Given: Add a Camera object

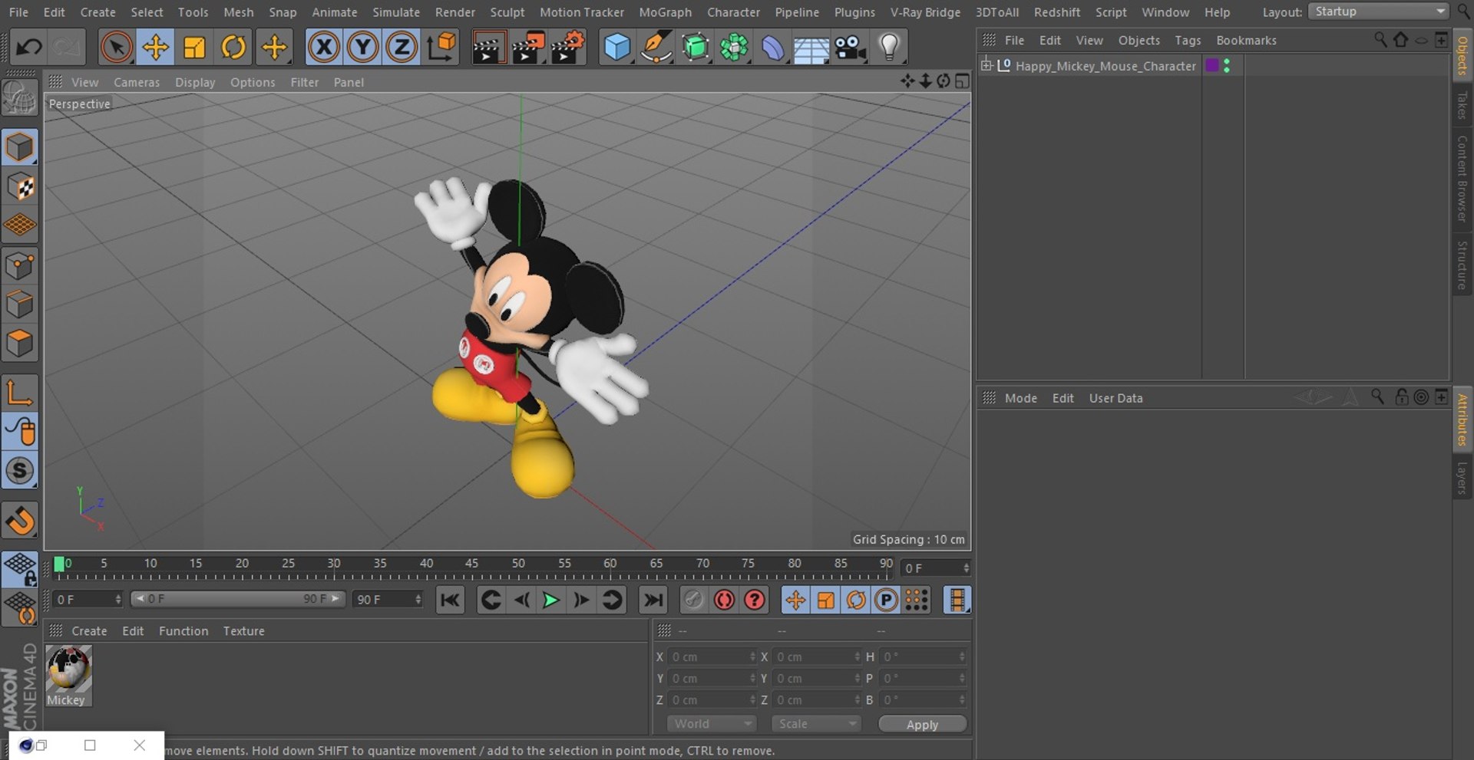Looking at the screenshot, I should pos(851,48).
